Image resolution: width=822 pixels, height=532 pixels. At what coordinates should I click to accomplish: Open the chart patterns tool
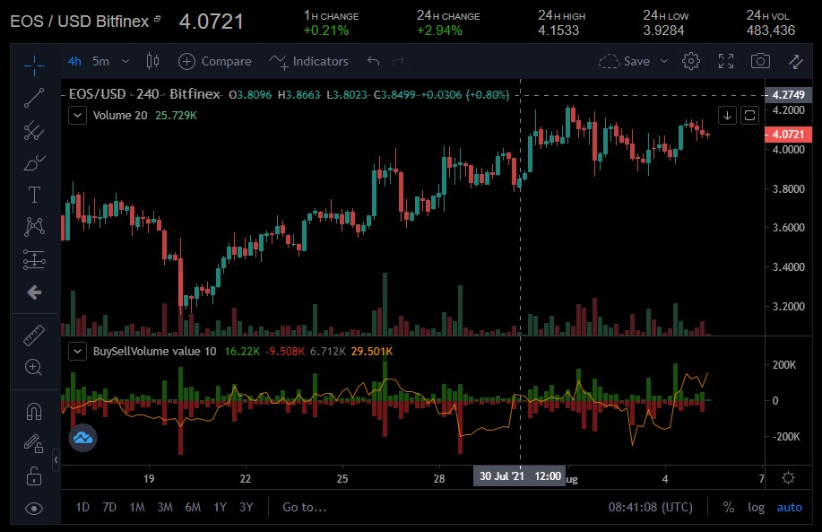(34, 227)
